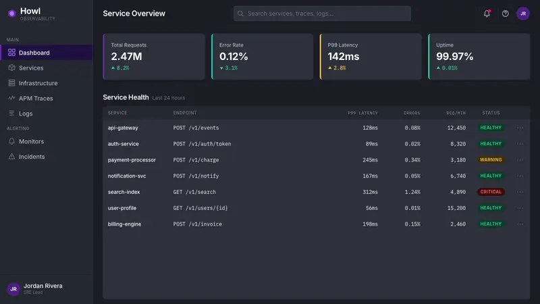Select the payment-processor service name

pos(132,160)
